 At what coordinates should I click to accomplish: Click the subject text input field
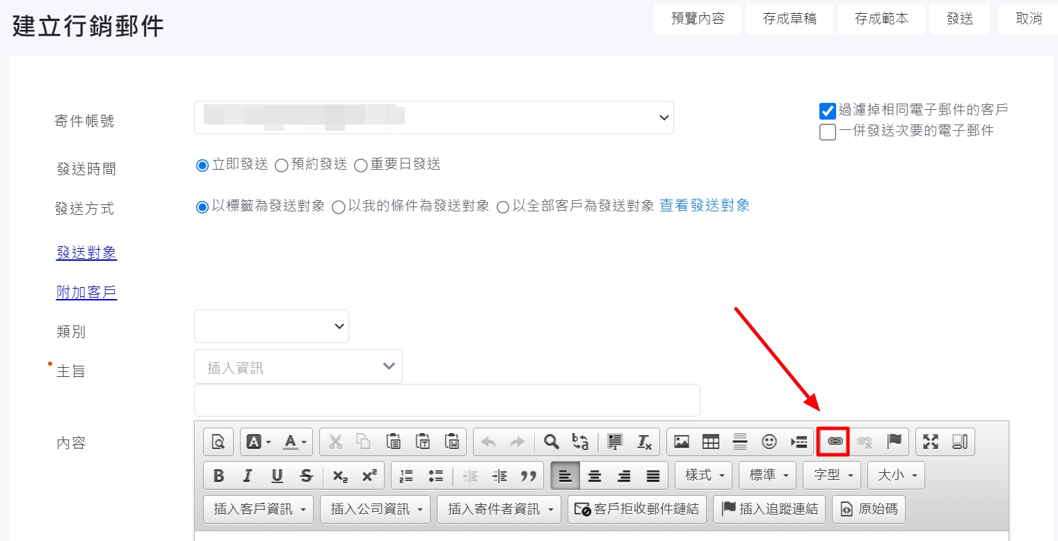click(x=447, y=401)
